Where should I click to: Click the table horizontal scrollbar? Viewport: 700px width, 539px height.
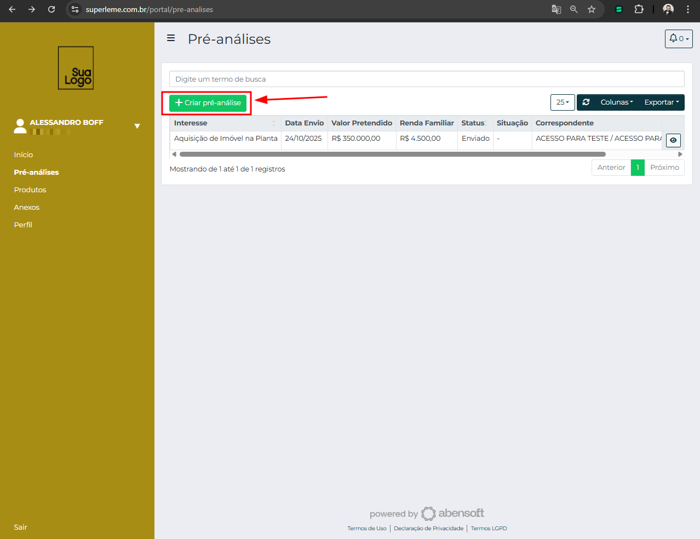[392, 154]
